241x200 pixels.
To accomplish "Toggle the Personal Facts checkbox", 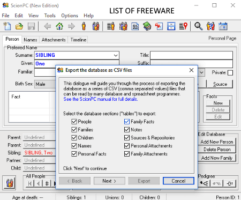I will coord(74,154).
